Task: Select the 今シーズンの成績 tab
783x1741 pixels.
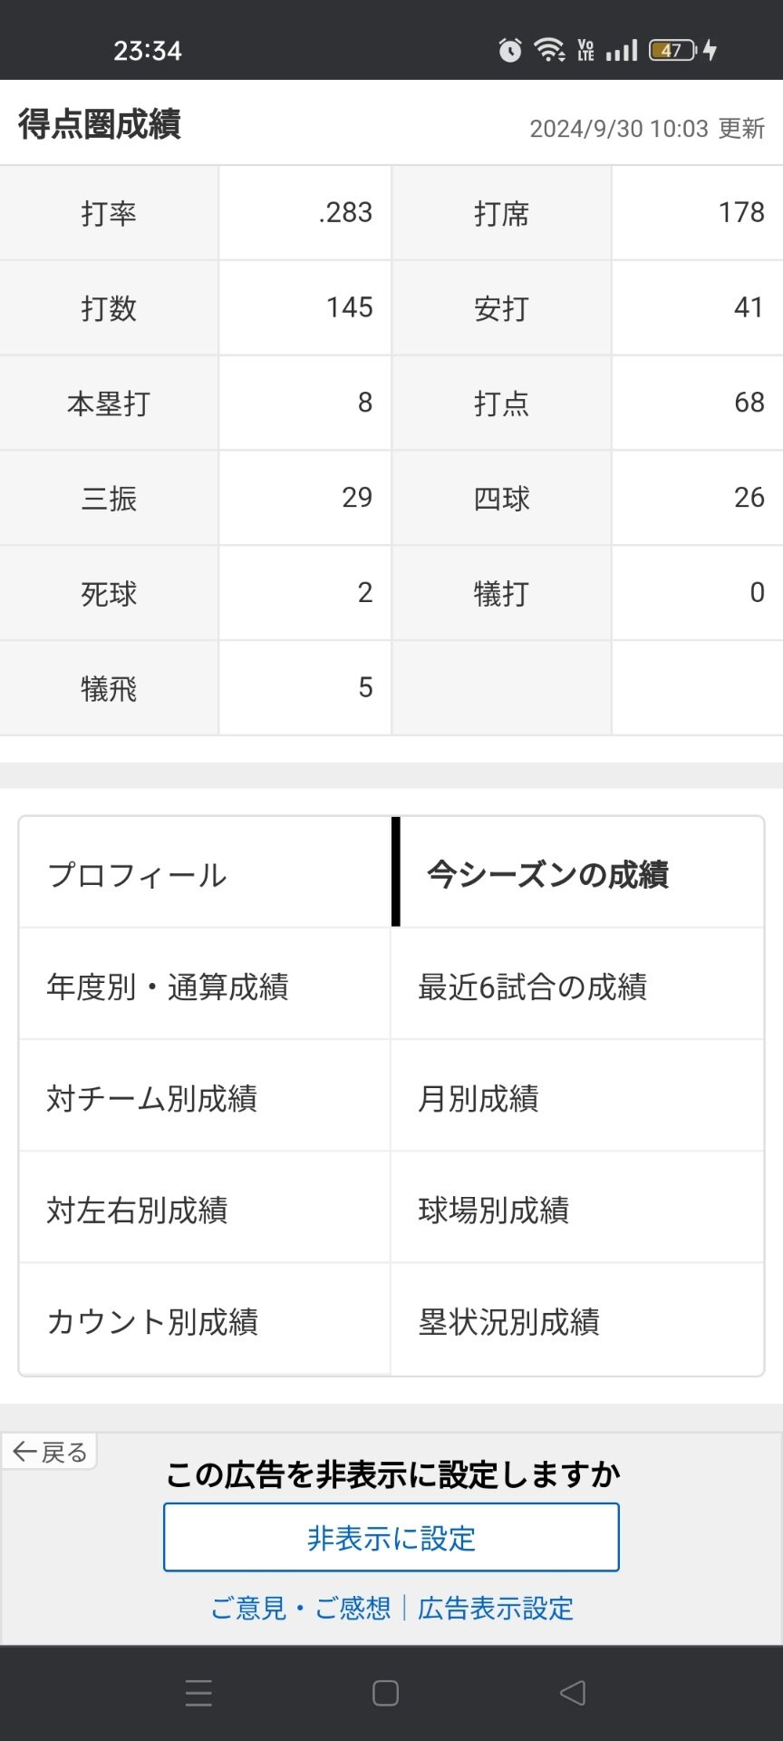Action: 580,874
